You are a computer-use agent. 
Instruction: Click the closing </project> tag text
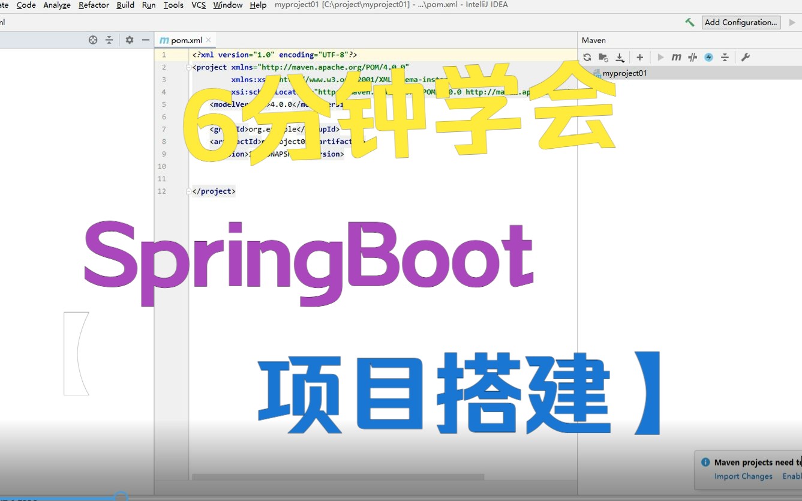pyautogui.click(x=214, y=191)
